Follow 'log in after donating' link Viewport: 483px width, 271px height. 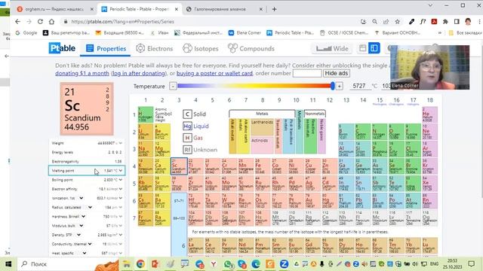[139, 74]
